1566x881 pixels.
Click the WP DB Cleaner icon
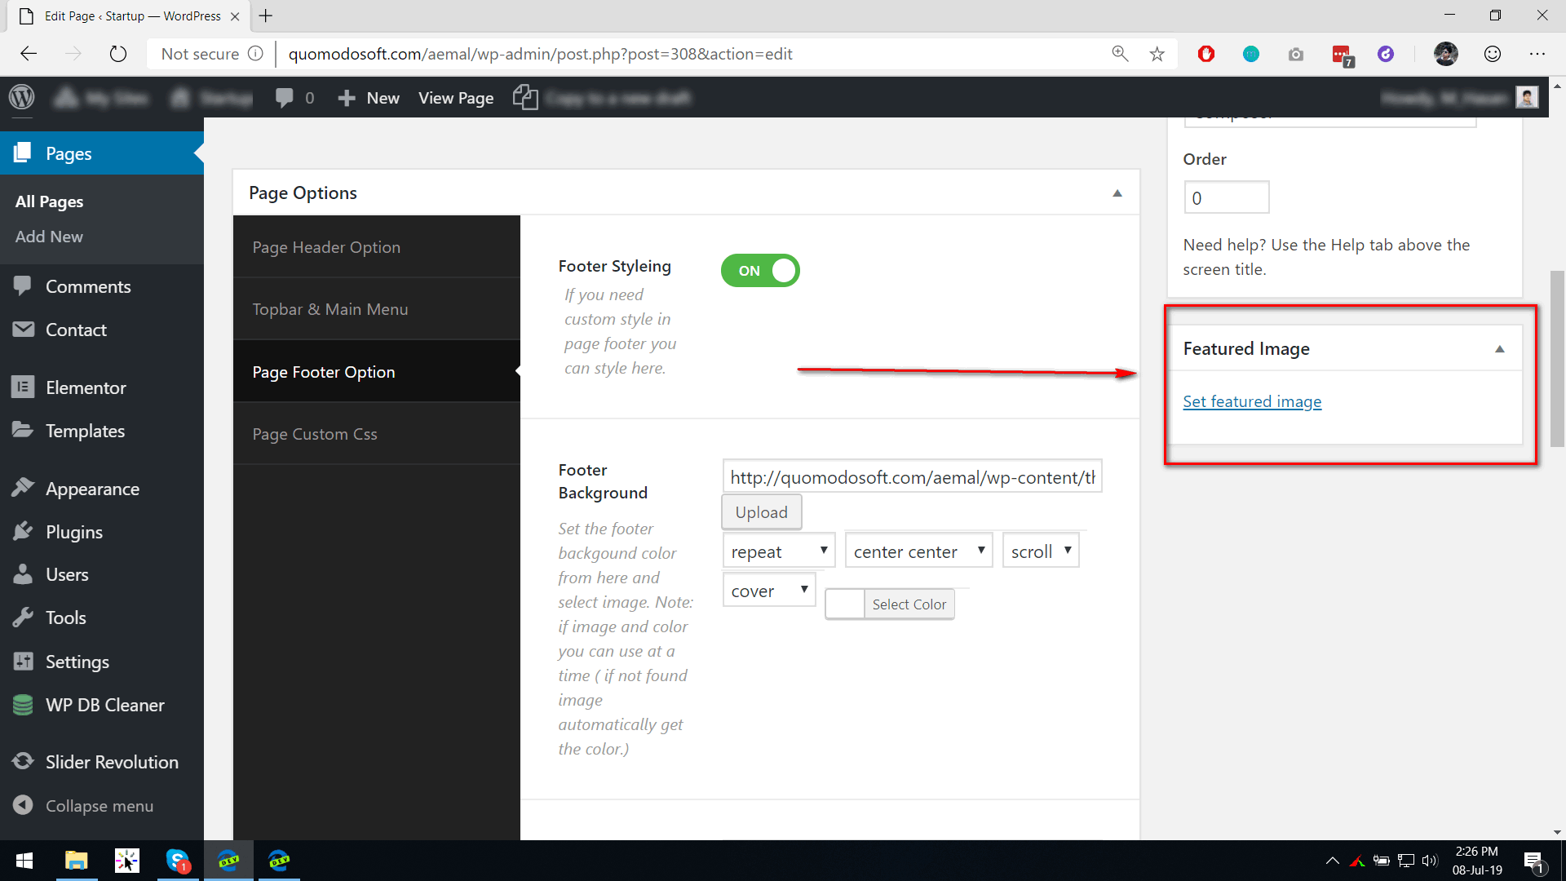click(23, 705)
